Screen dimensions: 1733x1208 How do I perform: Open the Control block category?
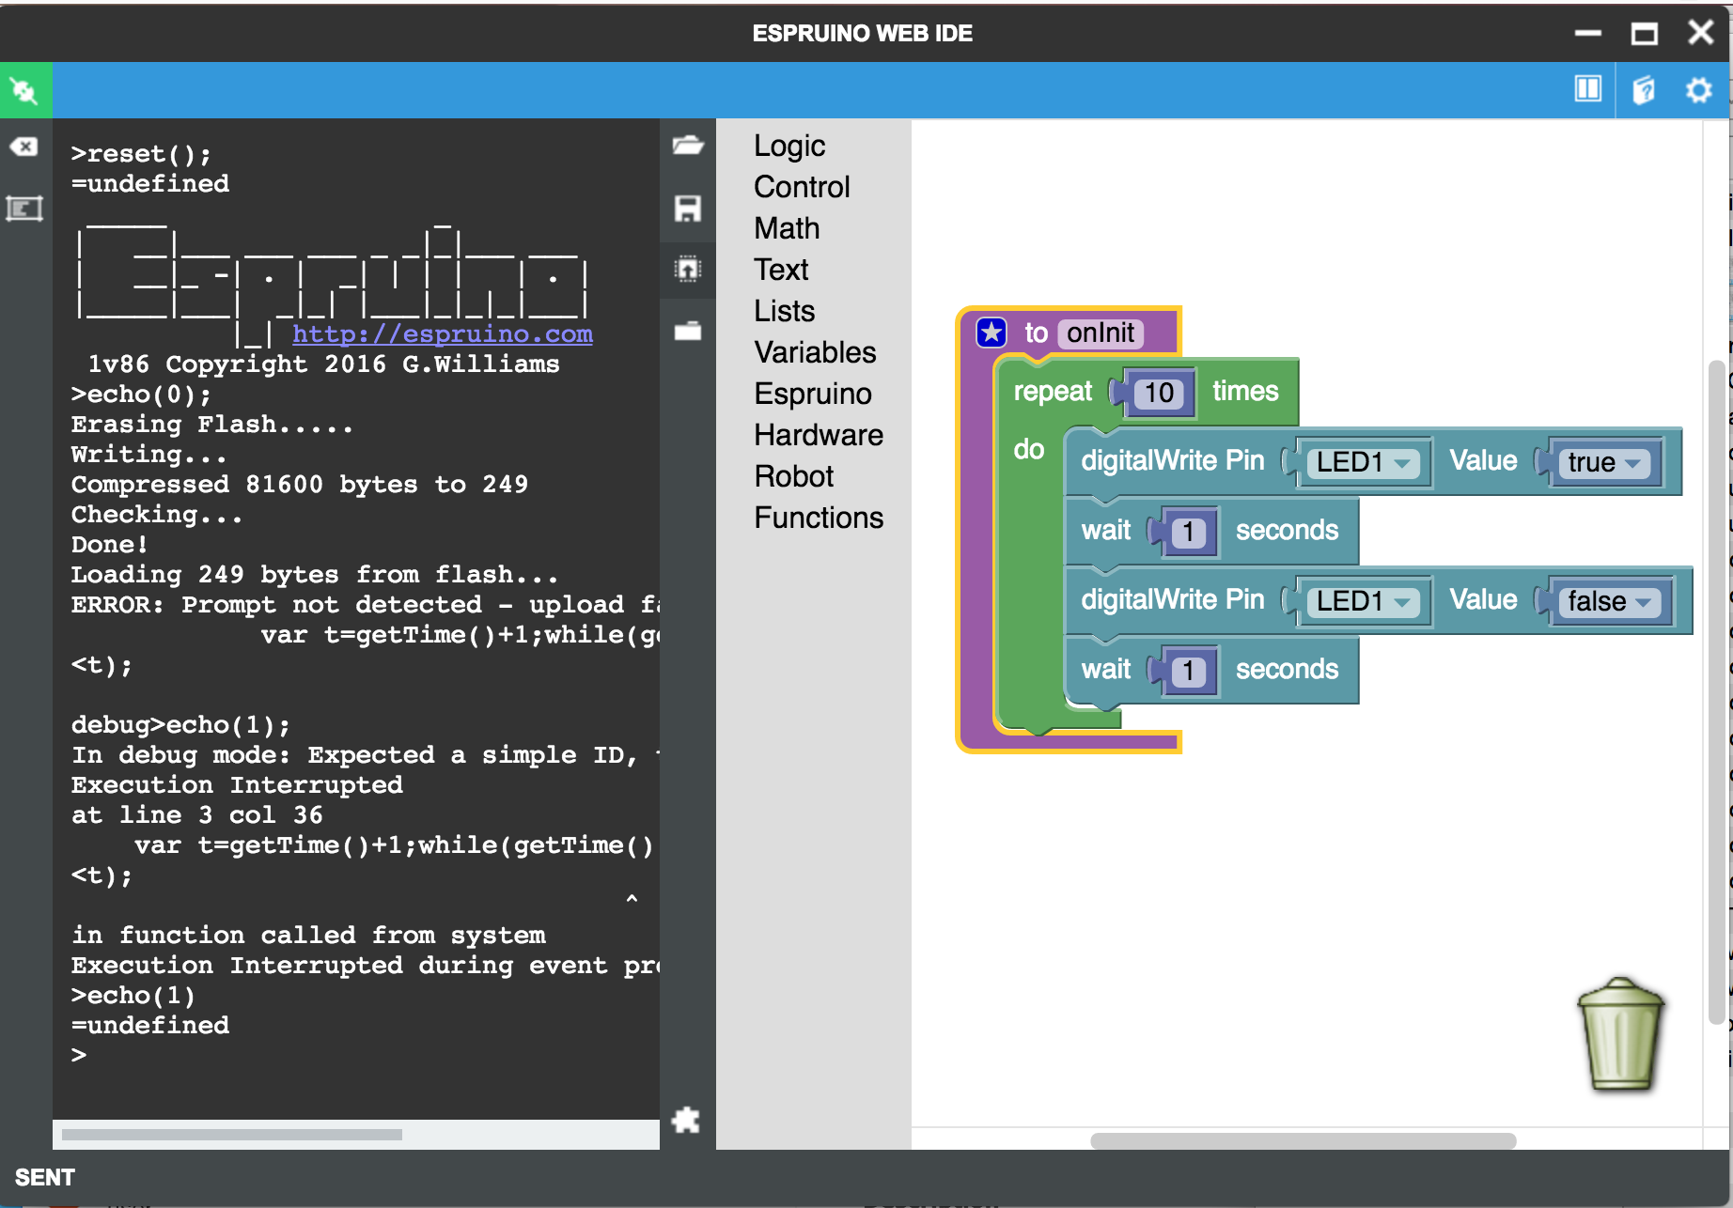point(802,187)
